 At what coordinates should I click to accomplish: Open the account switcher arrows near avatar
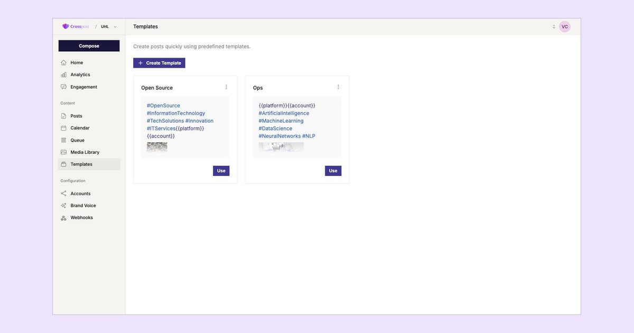554,26
